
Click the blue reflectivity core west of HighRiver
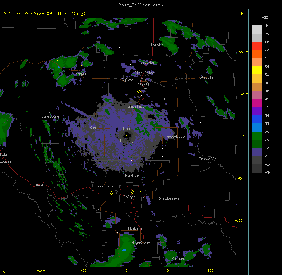point(124,250)
